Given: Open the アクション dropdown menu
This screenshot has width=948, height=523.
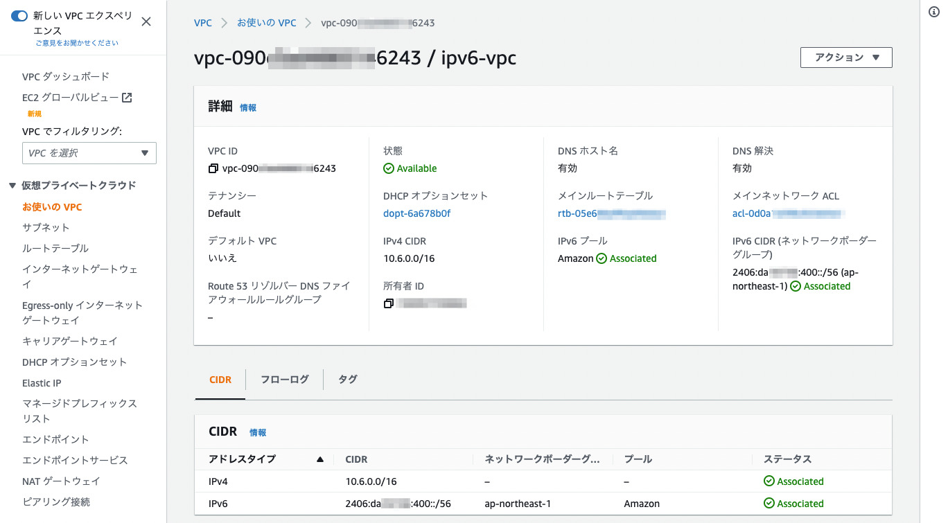Looking at the screenshot, I should [x=846, y=57].
